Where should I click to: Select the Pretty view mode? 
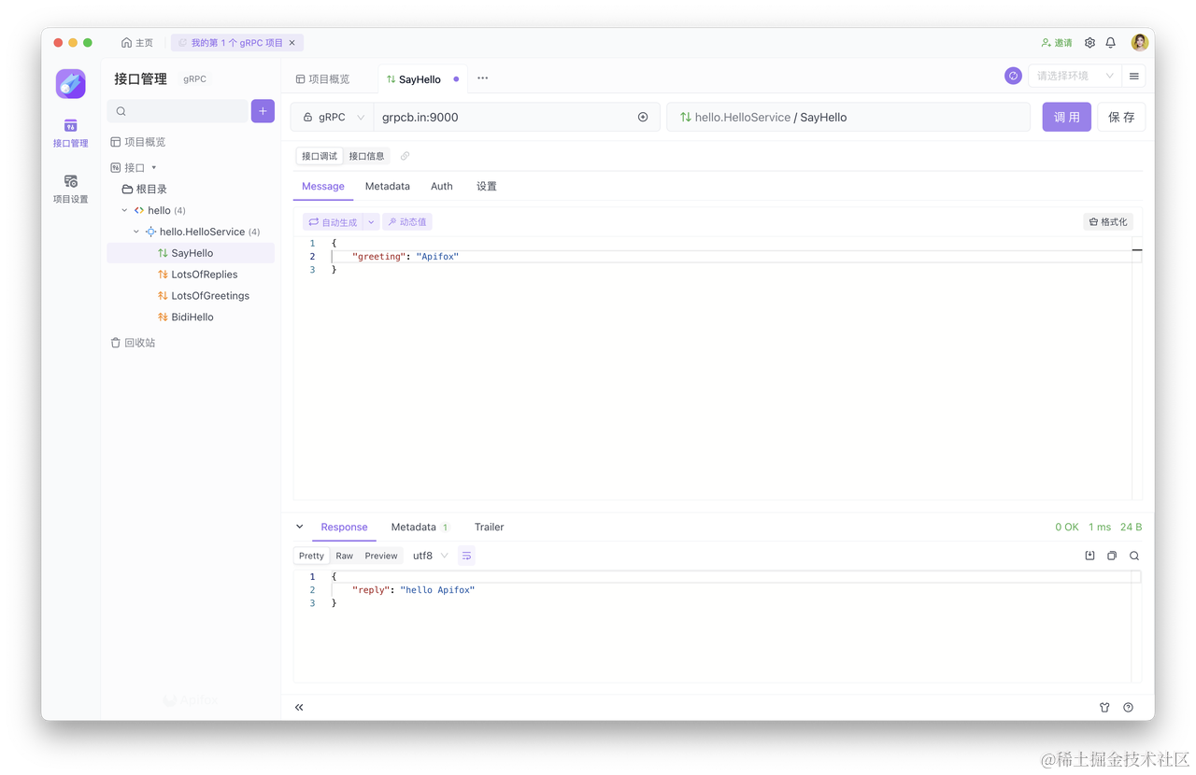pos(311,556)
